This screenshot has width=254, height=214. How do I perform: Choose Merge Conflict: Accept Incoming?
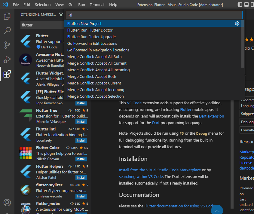point(152,90)
